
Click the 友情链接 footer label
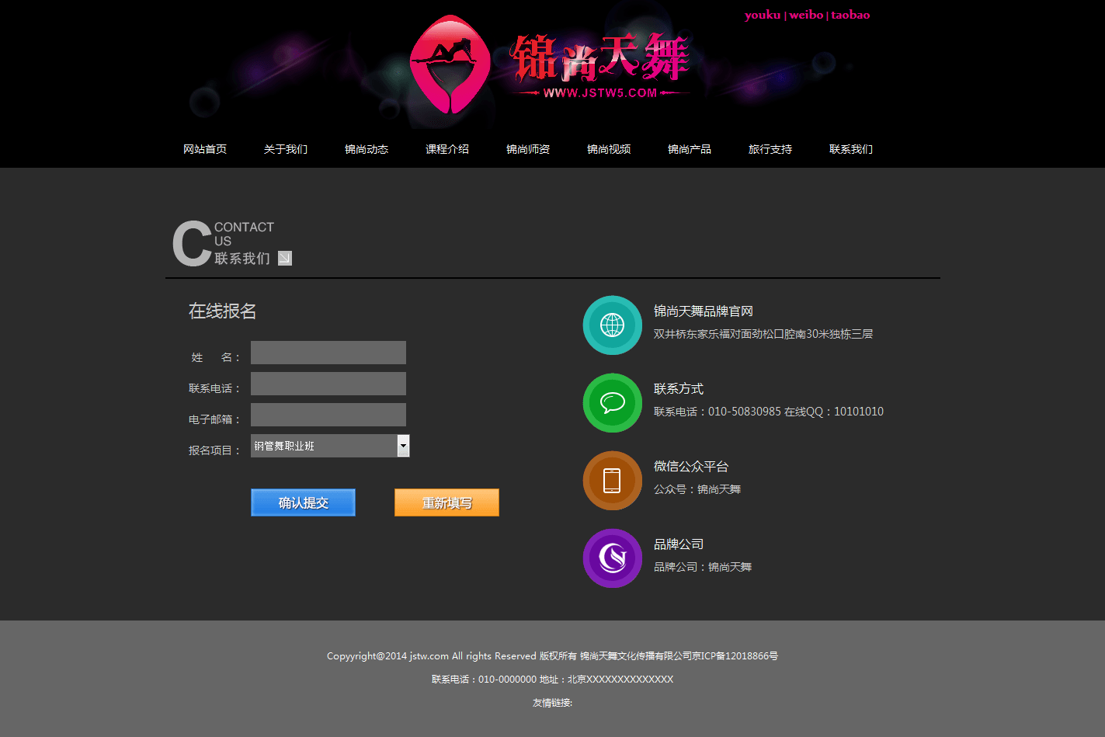(552, 703)
